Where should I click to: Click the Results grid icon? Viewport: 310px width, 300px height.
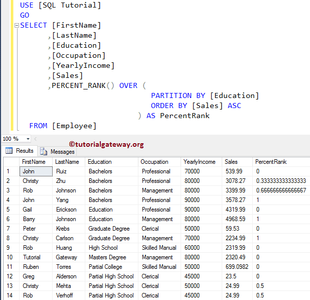point(9,151)
